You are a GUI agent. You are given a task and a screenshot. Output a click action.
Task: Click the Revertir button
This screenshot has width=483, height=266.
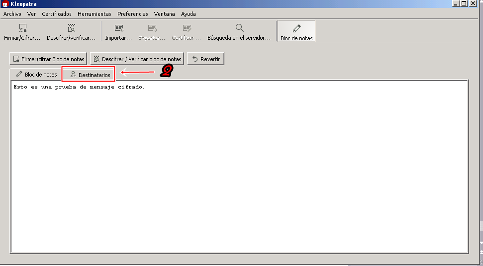pos(205,59)
